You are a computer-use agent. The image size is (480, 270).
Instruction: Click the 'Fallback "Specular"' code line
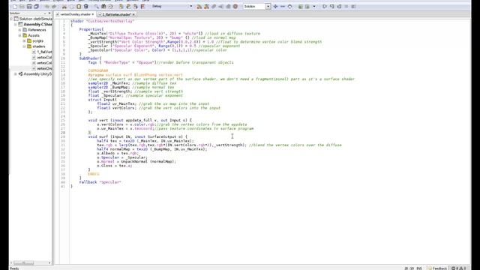(x=100, y=182)
